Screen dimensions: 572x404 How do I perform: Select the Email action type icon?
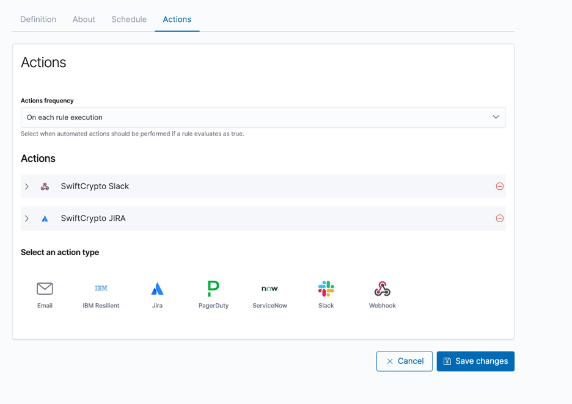pos(45,289)
